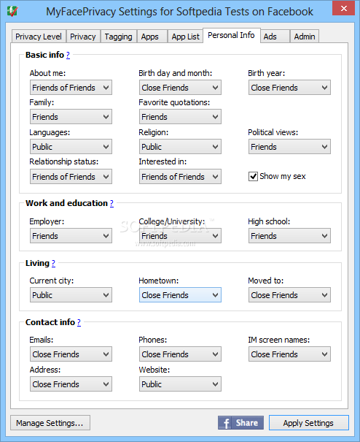Switch to the Ads tab
The image size is (360, 442).
click(275, 37)
